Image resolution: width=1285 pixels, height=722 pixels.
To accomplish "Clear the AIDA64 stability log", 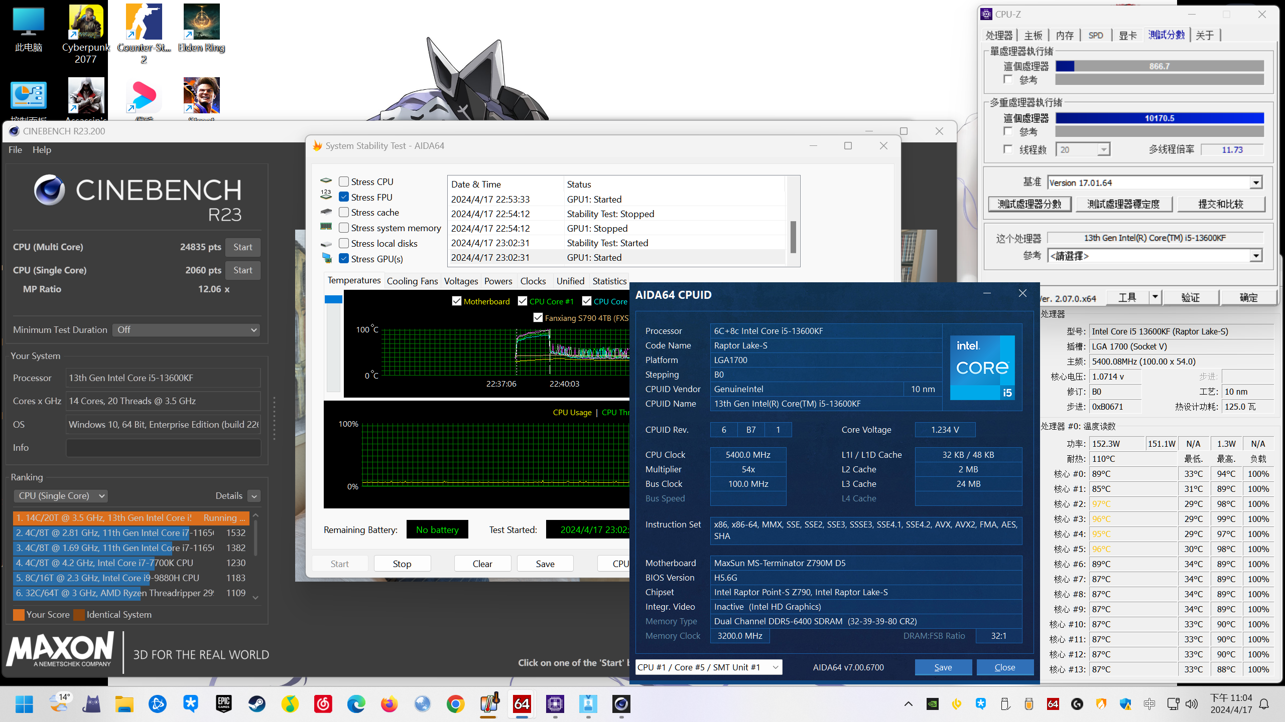I will coord(482,564).
